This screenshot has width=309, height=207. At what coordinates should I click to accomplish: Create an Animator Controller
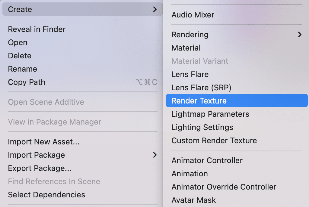pos(207,160)
